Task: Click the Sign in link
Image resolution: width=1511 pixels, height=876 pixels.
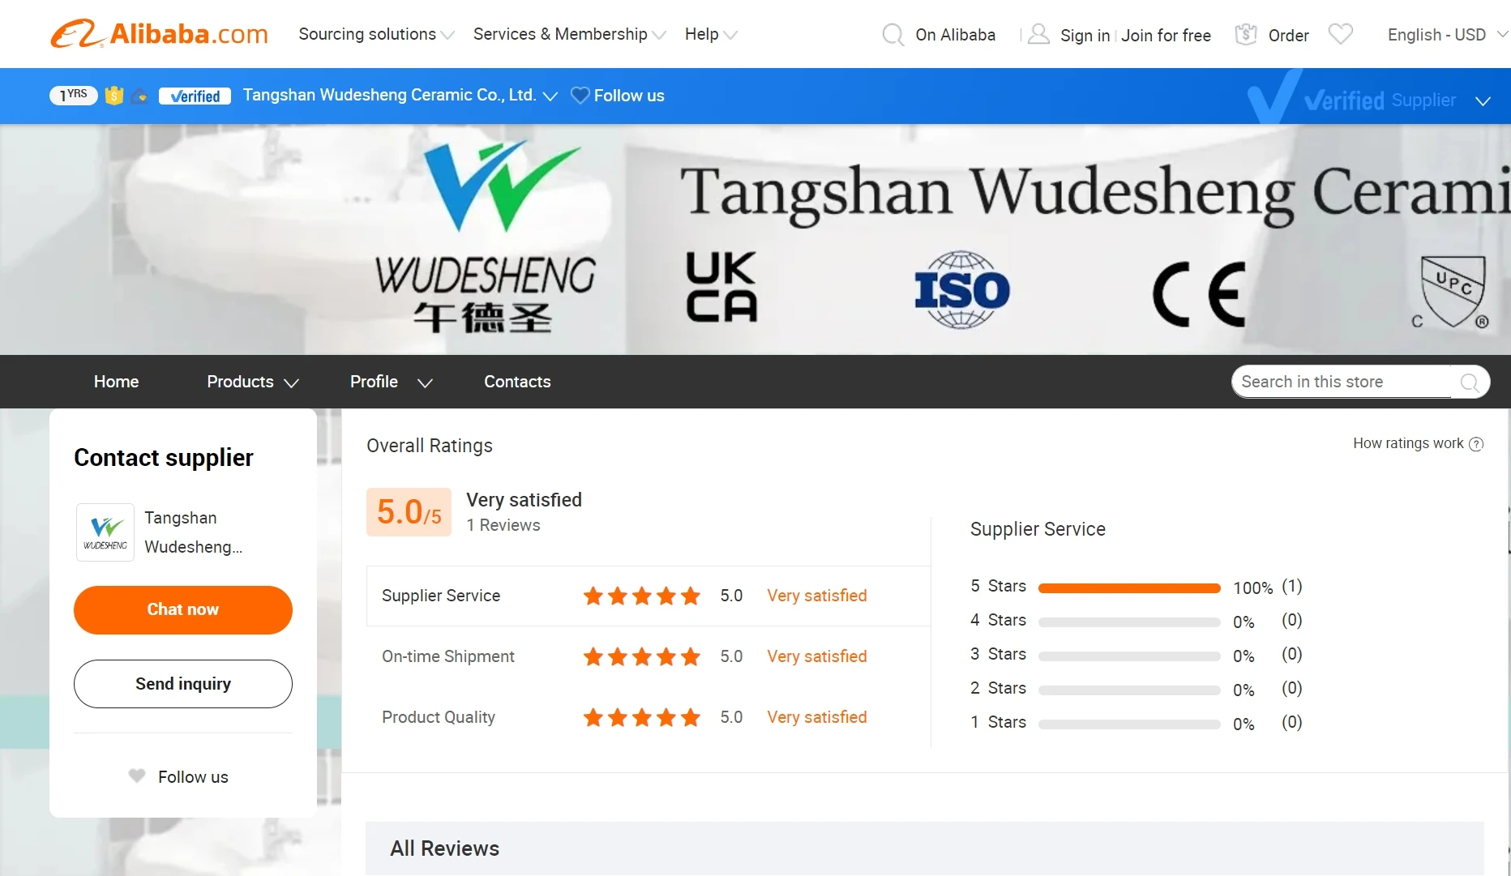Action: point(1085,36)
